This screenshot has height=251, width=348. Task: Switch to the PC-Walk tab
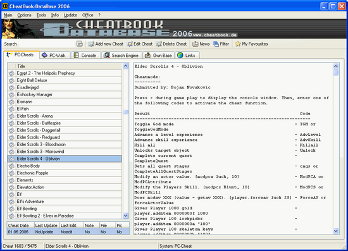[x=55, y=56]
